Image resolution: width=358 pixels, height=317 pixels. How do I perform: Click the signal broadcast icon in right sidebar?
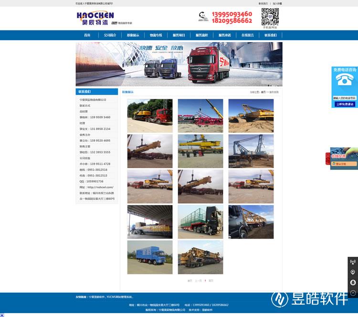point(353,262)
